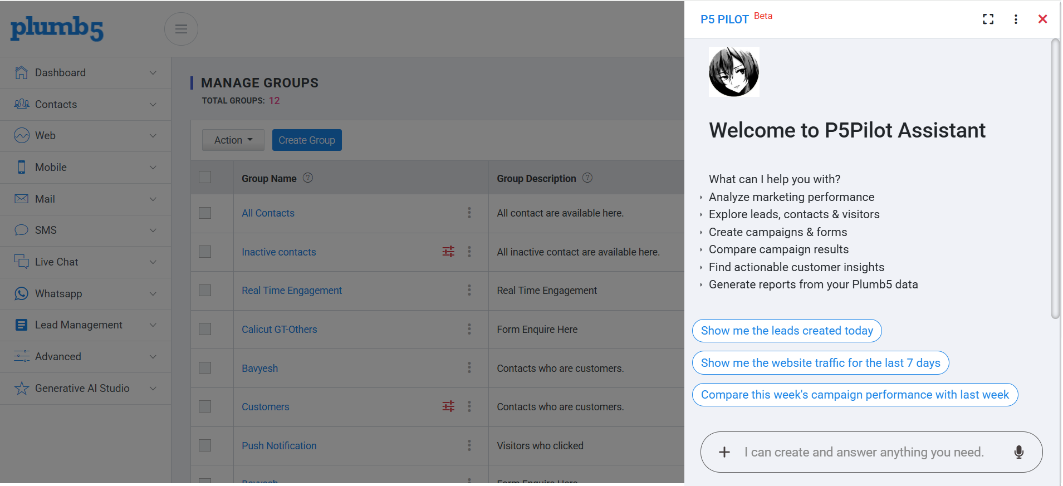
Task: Click the Create Group button
Action: 307,140
